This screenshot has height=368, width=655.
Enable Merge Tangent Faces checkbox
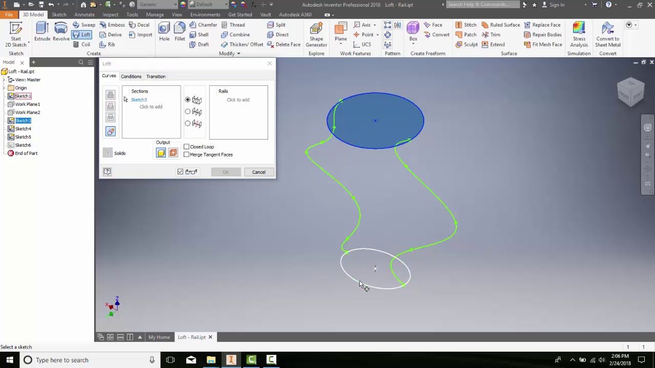[x=187, y=154]
